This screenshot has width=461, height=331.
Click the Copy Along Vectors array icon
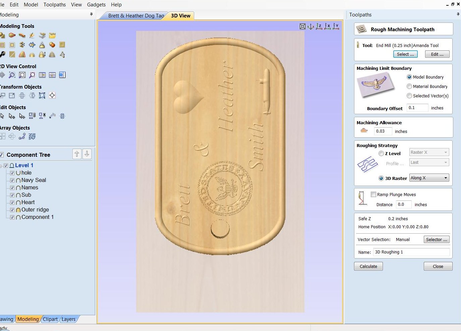(22, 136)
